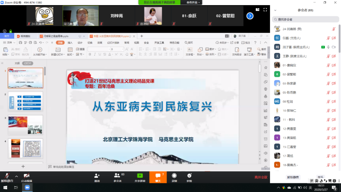Click the 批注 comment button in WPS
The image size is (341, 192).
[x=246, y=43]
